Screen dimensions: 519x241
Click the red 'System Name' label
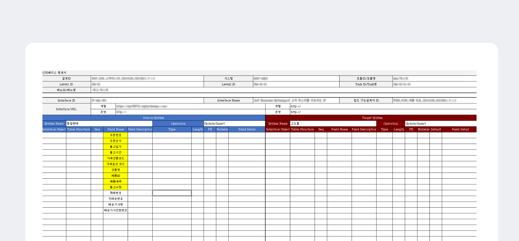point(278,123)
